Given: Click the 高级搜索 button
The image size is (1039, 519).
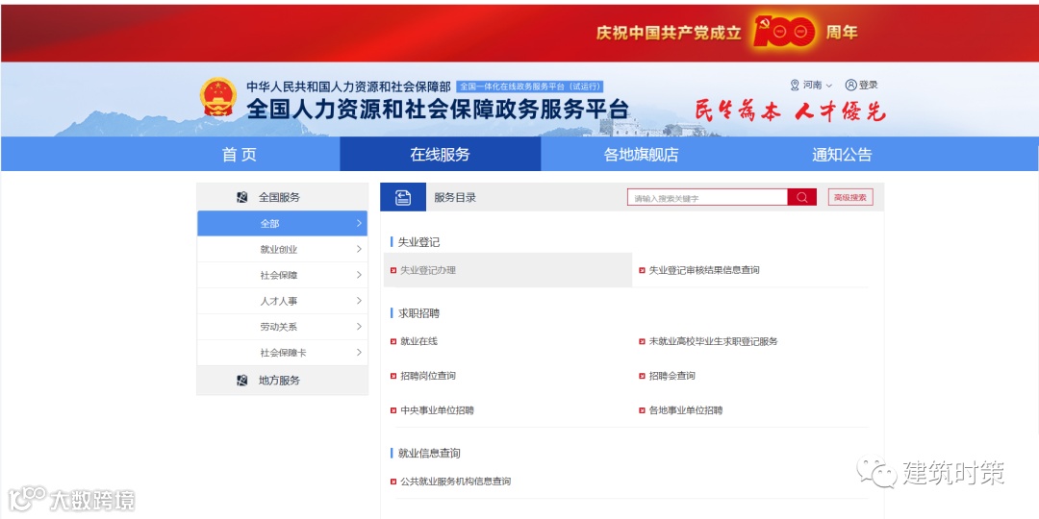Looking at the screenshot, I should pos(850,197).
